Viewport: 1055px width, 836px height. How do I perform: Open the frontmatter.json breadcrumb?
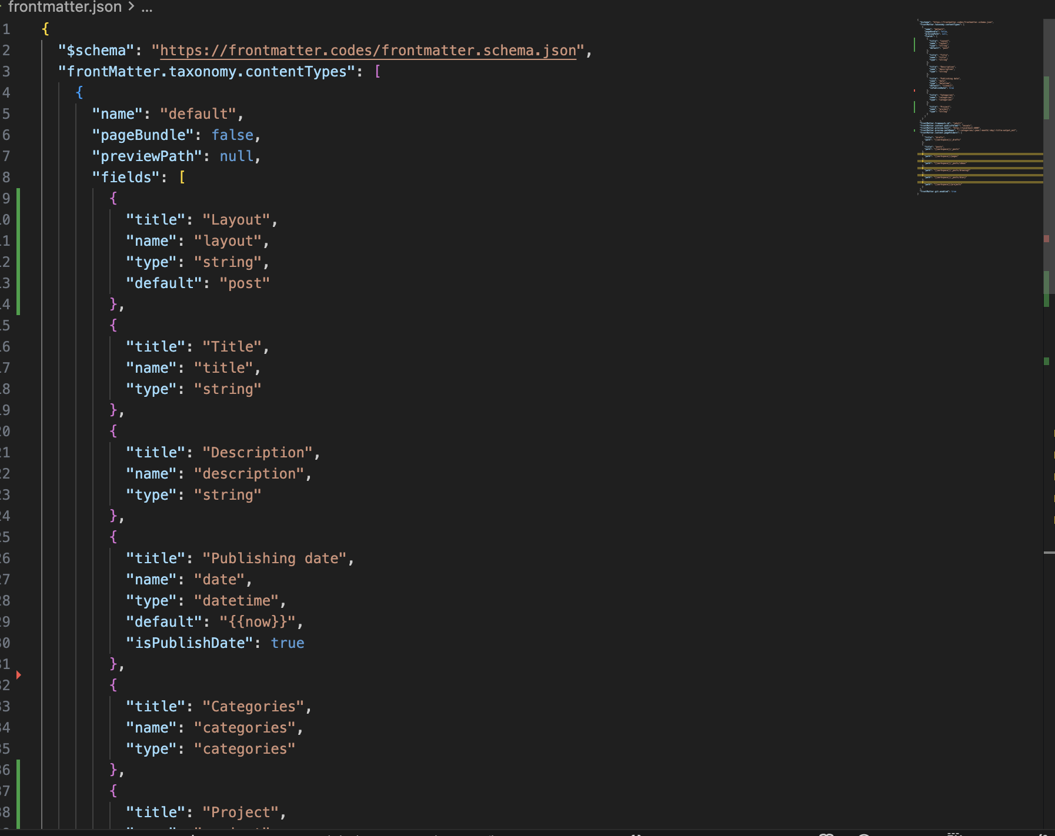pos(65,7)
